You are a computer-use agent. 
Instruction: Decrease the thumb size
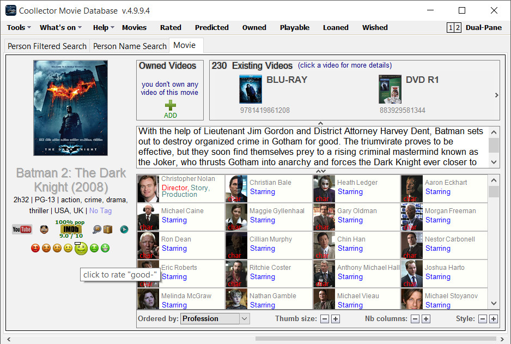(x=325, y=319)
